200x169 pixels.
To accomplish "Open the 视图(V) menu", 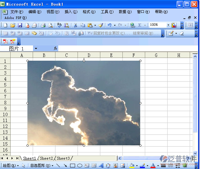I will 53,12.
